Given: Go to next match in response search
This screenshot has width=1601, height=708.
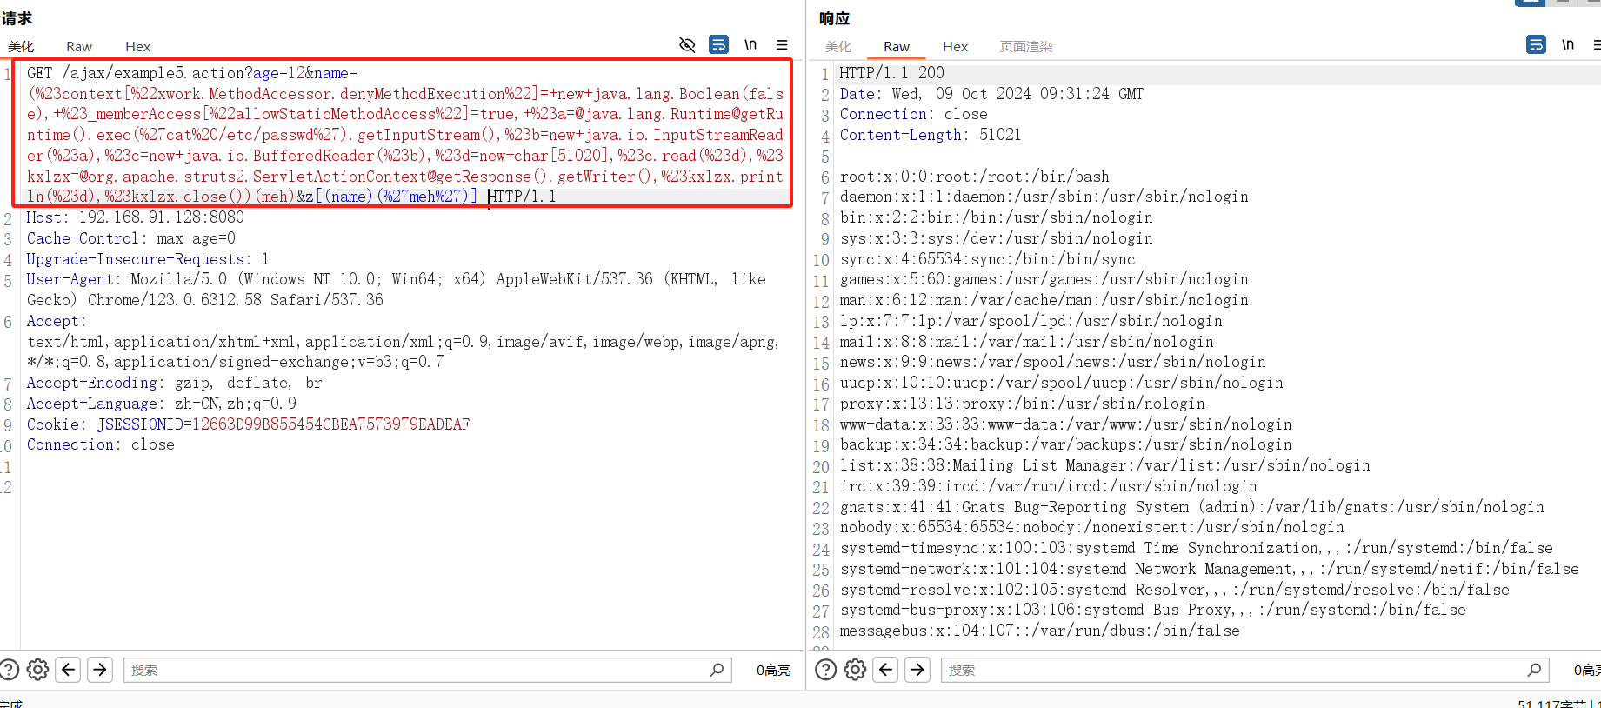Looking at the screenshot, I should click(x=917, y=670).
